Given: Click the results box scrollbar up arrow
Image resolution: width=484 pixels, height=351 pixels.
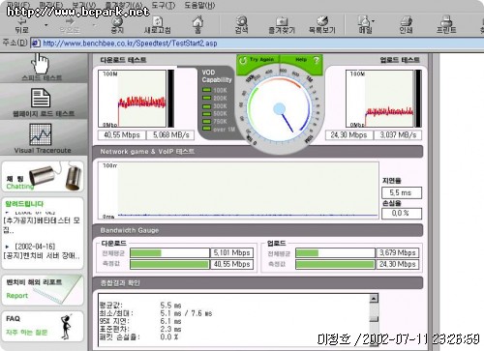Looking at the screenshot, I should [374, 298].
